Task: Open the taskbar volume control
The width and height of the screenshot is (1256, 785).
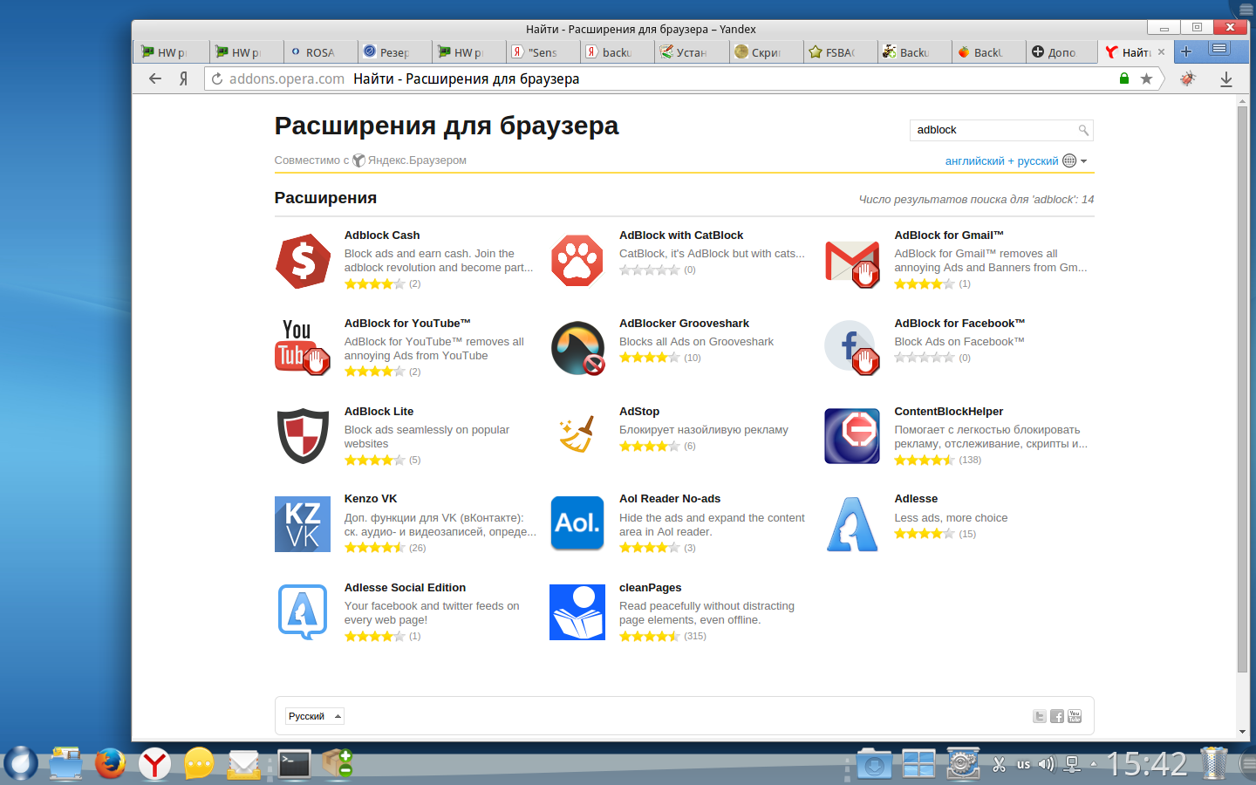Action: [x=1046, y=764]
